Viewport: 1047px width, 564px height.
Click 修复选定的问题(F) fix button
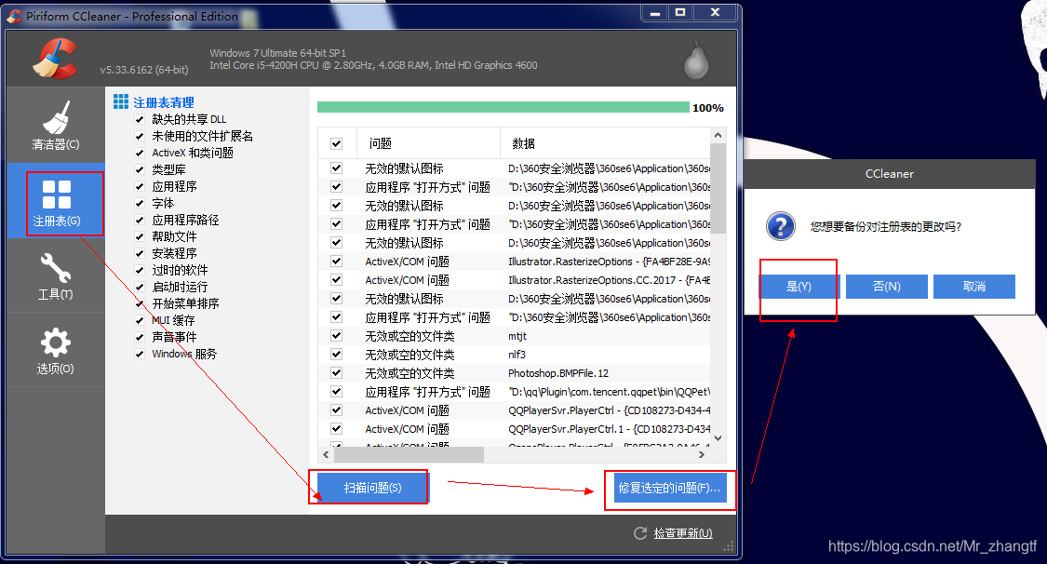(670, 488)
